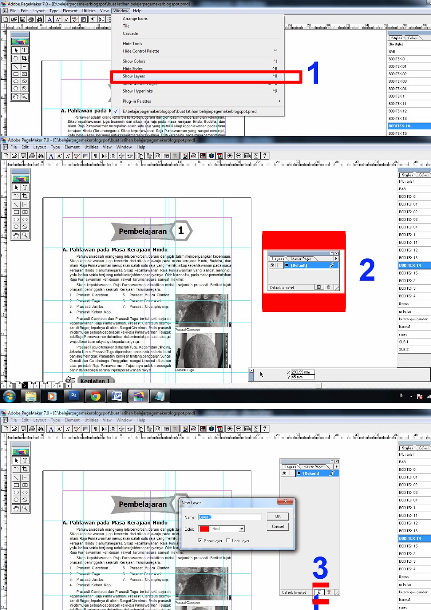Toggle the lock box in the bottom screenshot Layers palette
431x610 pixels.
tap(292, 473)
